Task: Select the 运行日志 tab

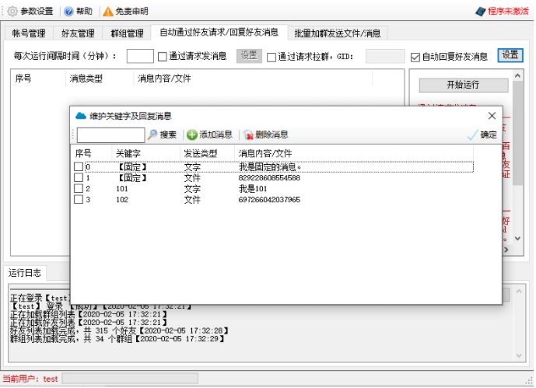Action: tap(26, 273)
